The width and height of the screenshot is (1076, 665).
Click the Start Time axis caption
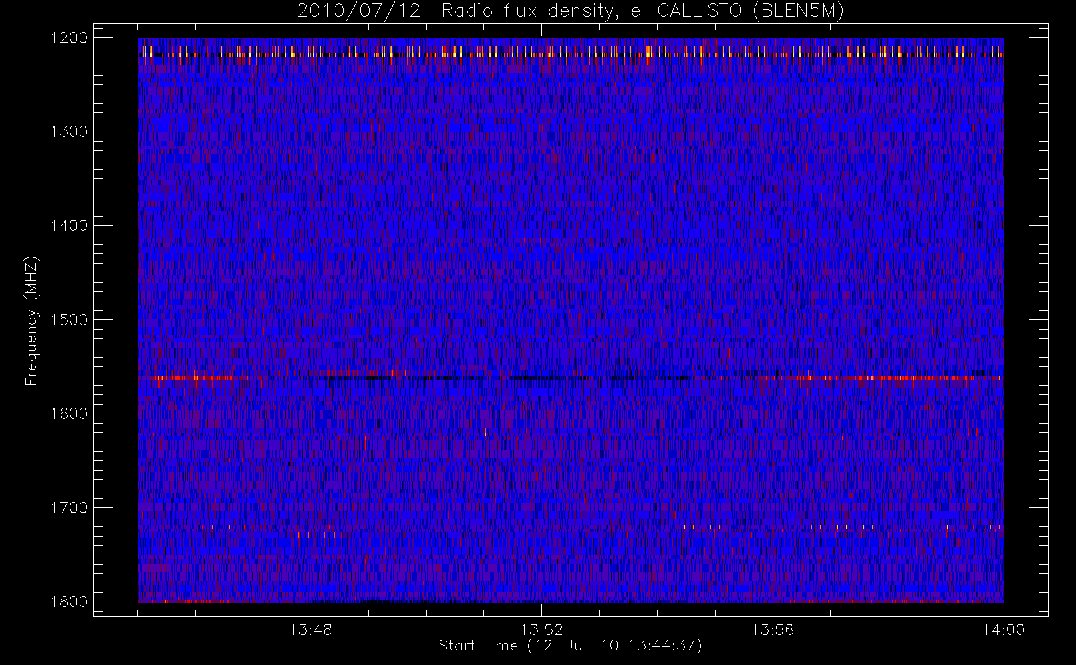click(x=570, y=646)
